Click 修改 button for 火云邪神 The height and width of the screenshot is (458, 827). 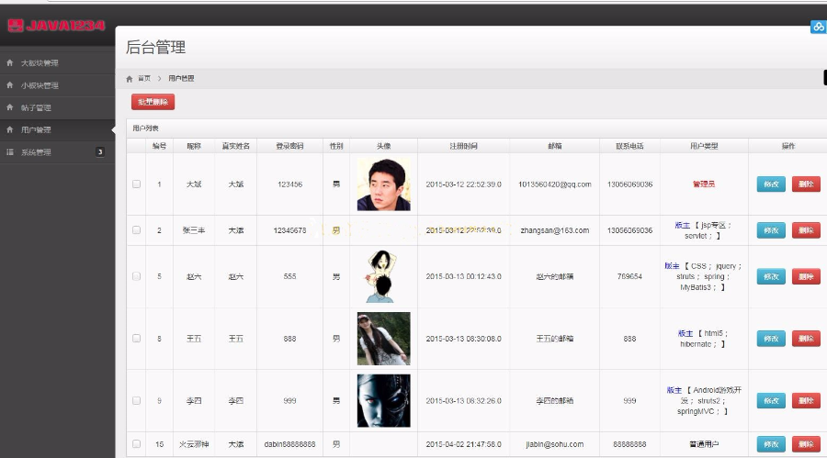(771, 444)
